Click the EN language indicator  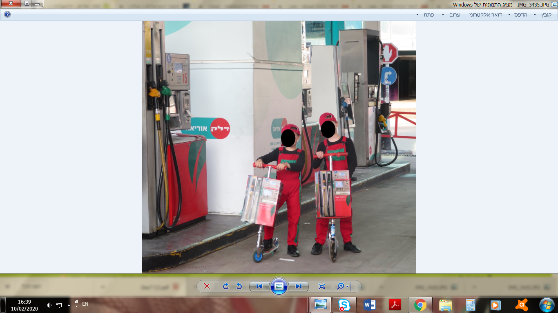(85, 304)
